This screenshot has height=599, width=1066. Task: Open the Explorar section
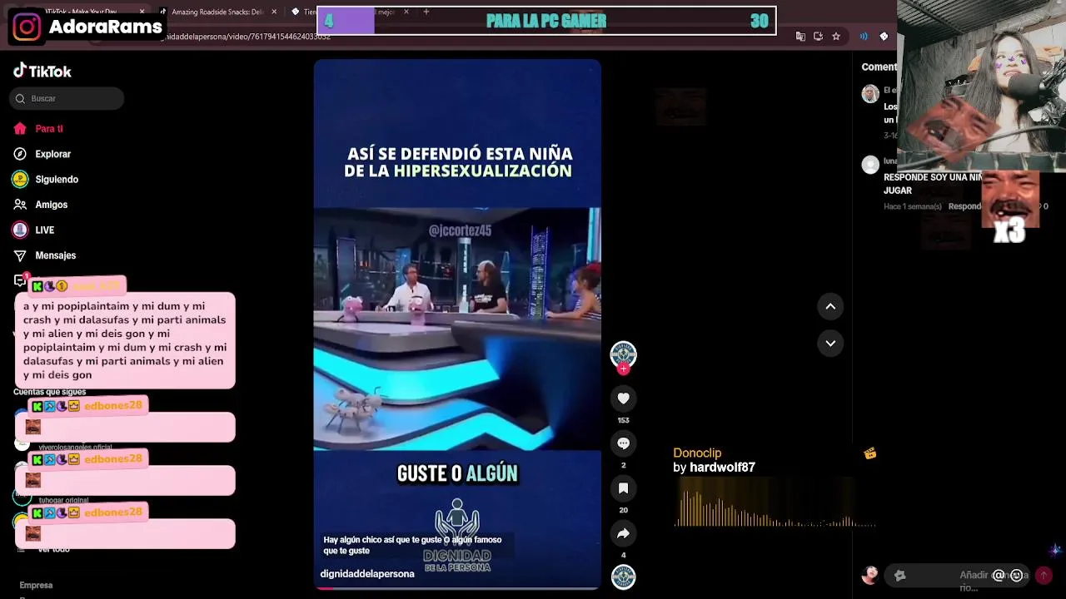[x=52, y=154]
